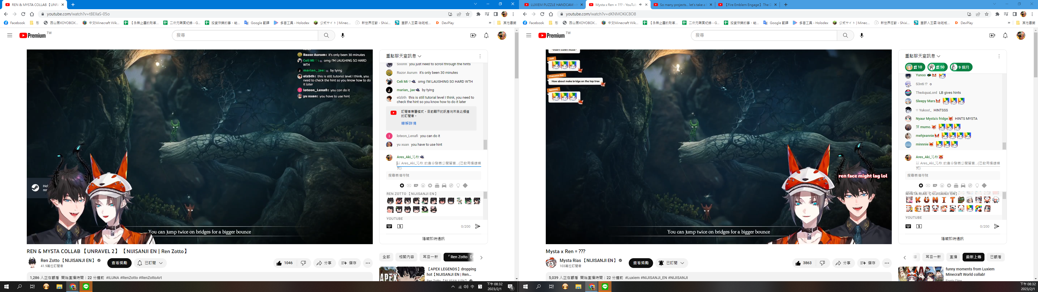This screenshot has height=292, width=1038.
Task: Show next category chips arrow in left window
Action: click(x=481, y=257)
